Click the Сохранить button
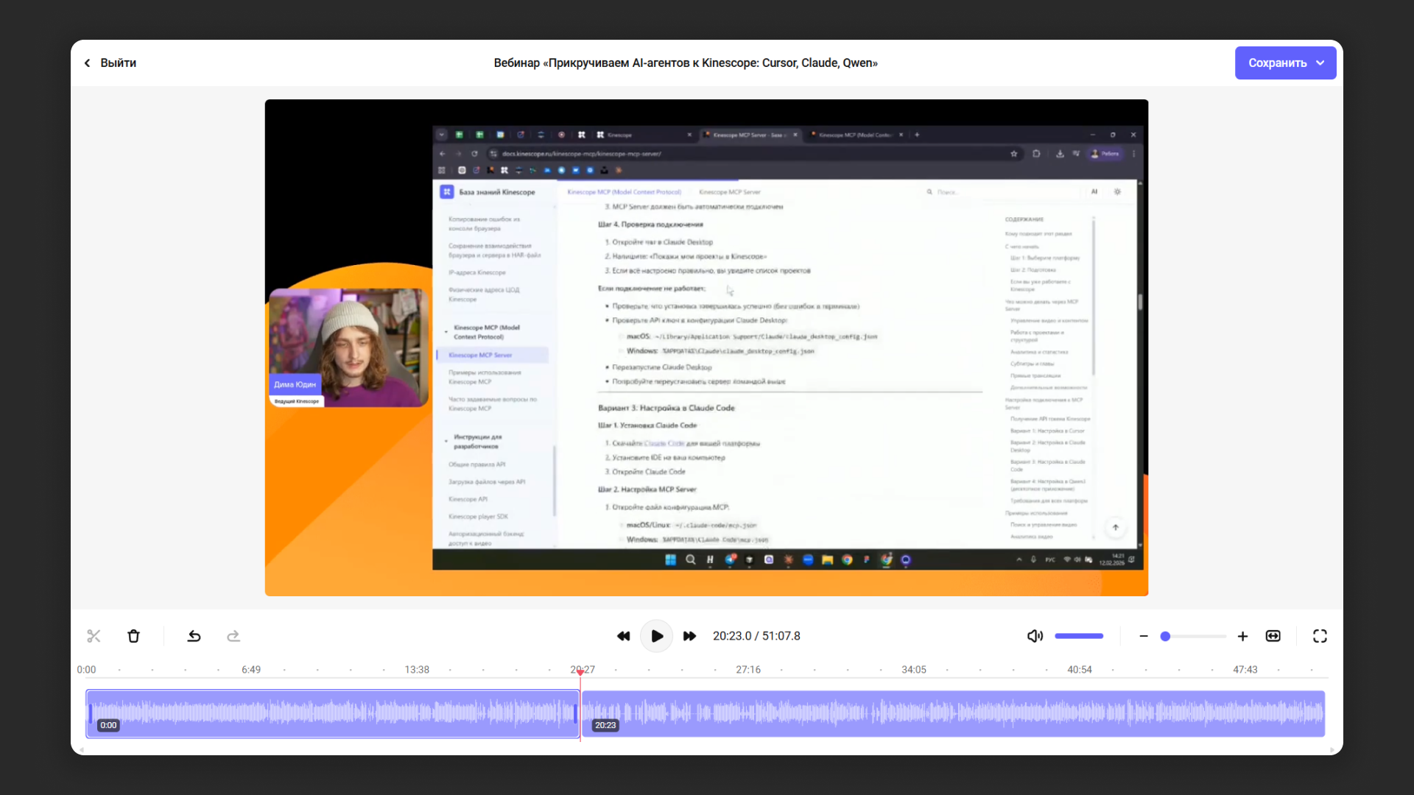 coord(1277,63)
